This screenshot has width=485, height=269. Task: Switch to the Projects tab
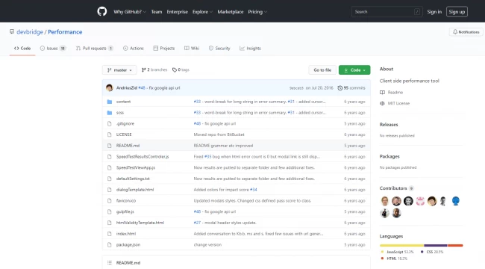point(164,49)
